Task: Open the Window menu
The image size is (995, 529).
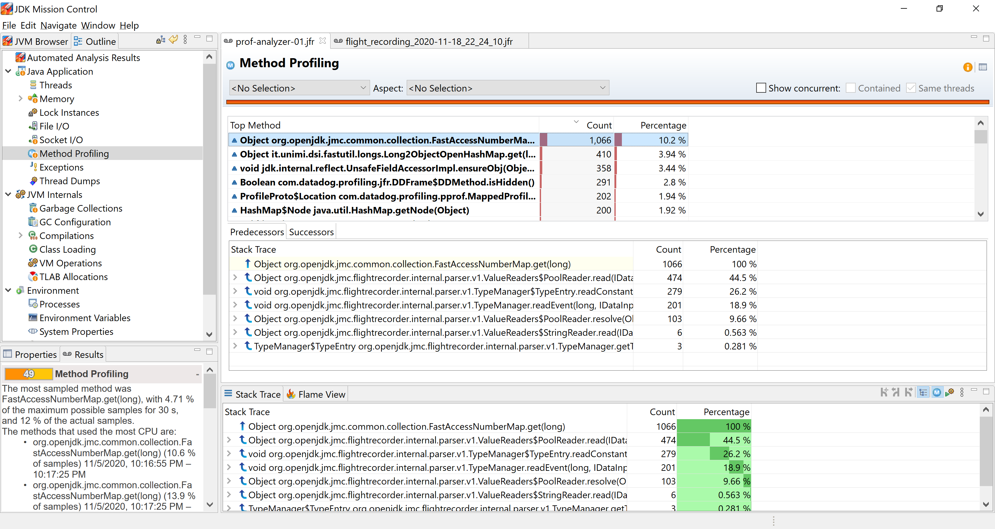Action: [98, 26]
